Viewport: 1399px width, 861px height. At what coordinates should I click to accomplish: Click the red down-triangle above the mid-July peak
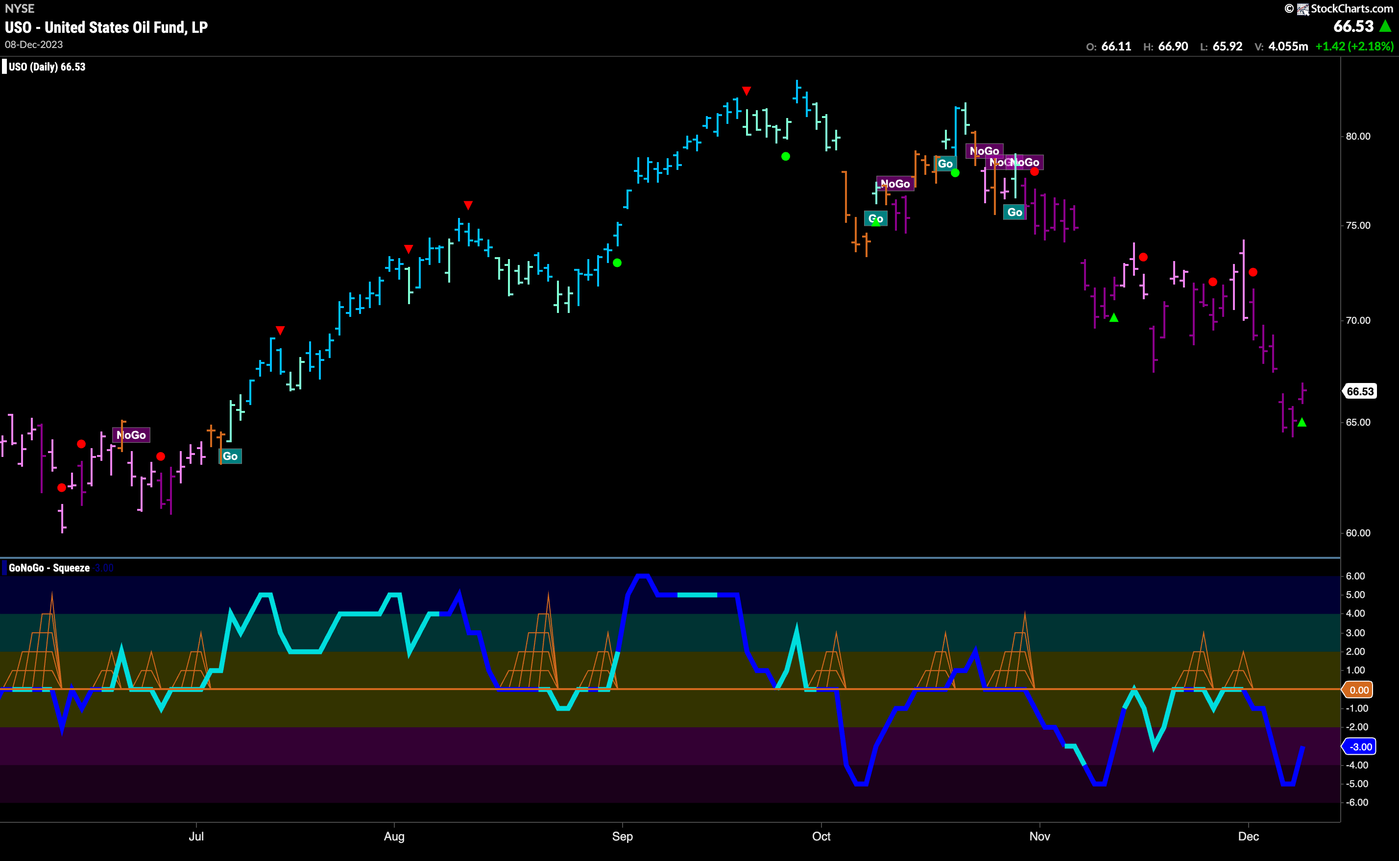(280, 330)
